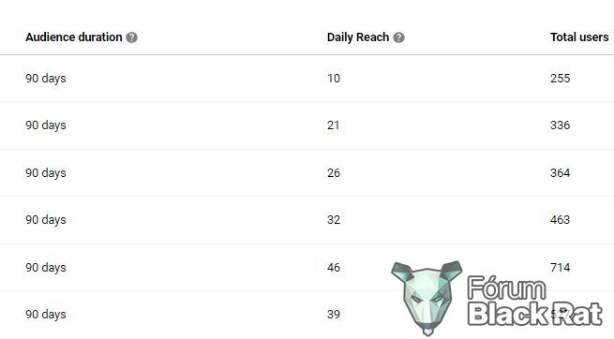Select the row with Daily Reach 26
This screenshot has width=614, height=339.
[307, 173]
